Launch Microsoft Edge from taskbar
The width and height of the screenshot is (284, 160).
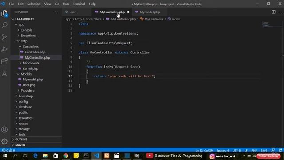(x=35, y=156)
